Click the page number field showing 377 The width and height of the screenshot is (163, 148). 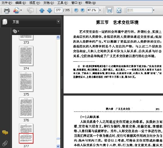58,10
